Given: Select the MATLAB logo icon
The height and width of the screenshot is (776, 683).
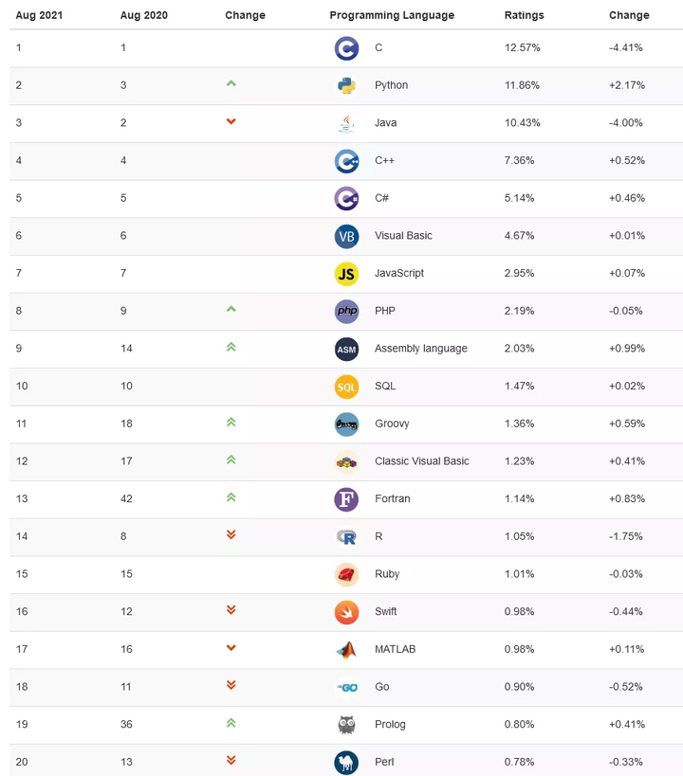Looking at the screenshot, I should pyautogui.click(x=346, y=649).
